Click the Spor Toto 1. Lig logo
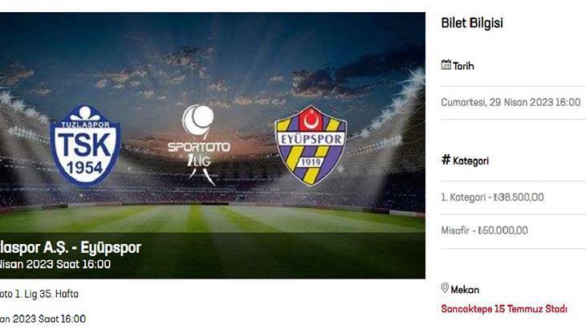This screenshot has width=586, height=330. [199, 145]
